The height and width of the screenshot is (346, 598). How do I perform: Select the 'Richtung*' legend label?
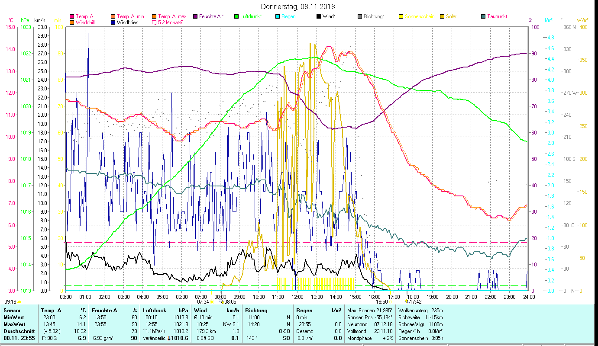click(x=374, y=16)
